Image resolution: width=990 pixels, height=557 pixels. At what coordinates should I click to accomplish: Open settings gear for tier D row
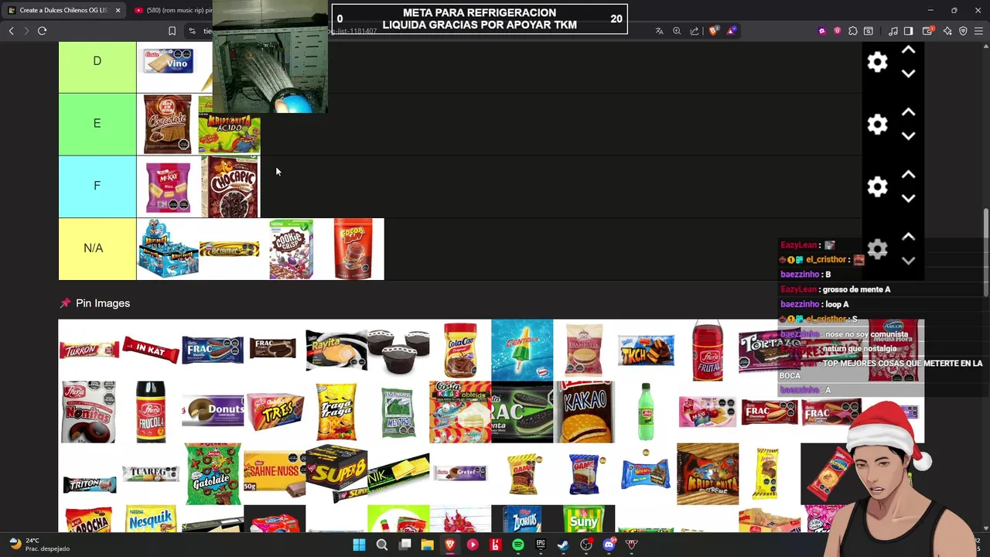[877, 62]
